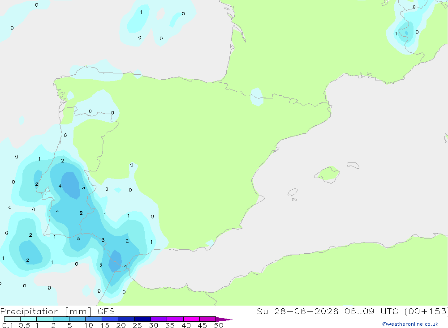Click the "35" legend scale label
Screen dimensions: 448x328
(x=170, y=325)
